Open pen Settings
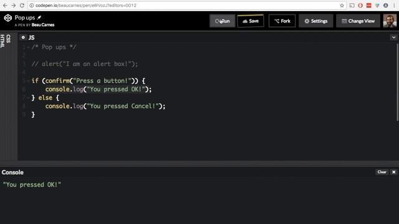Screen dimensions: 399x224 [x=316, y=21]
